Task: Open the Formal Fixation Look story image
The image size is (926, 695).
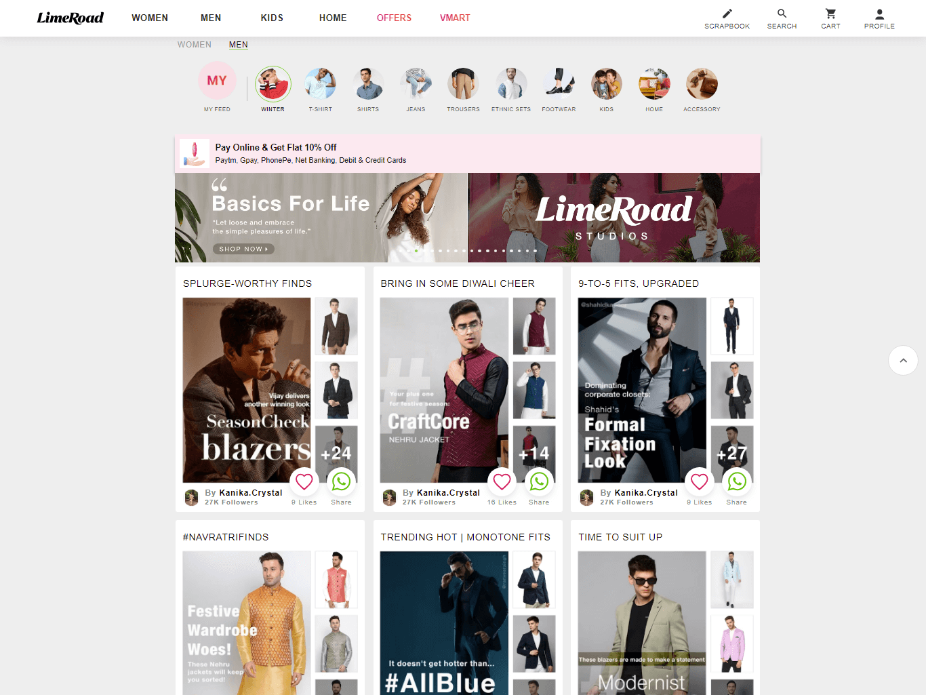Action: pos(642,390)
